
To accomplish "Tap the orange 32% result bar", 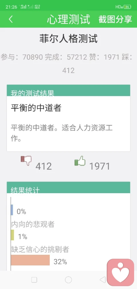I will [x=30, y=260].
